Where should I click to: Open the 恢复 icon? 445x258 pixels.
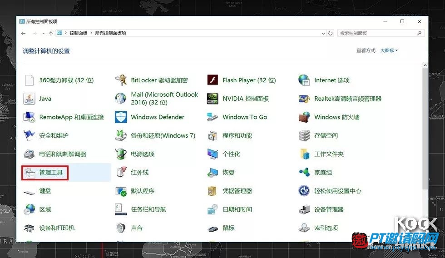(x=213, y=173)
